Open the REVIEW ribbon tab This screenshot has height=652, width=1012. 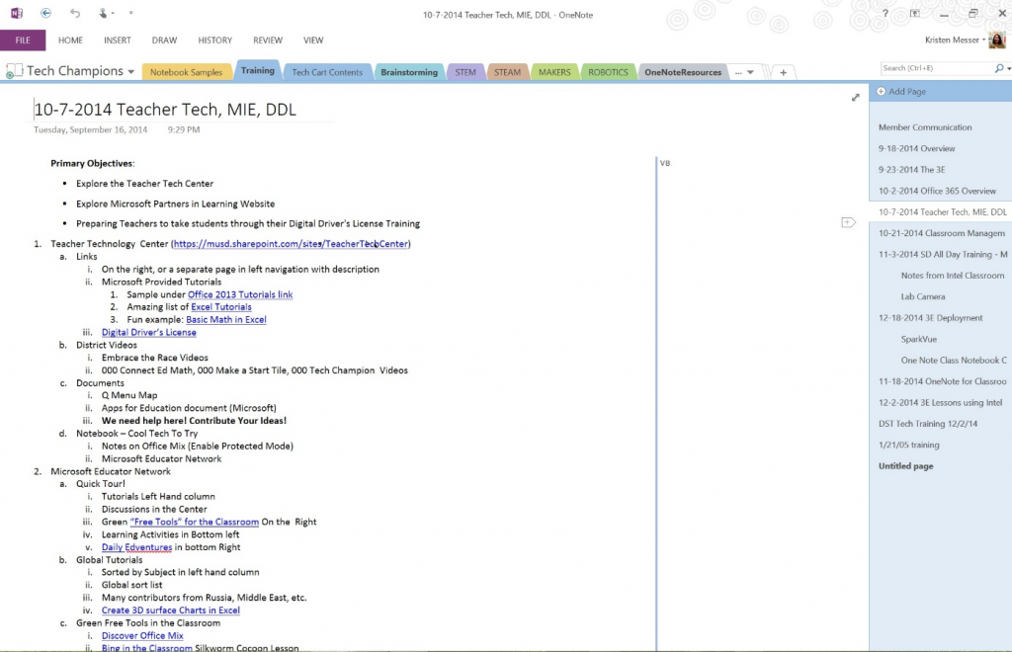(267, 40)
